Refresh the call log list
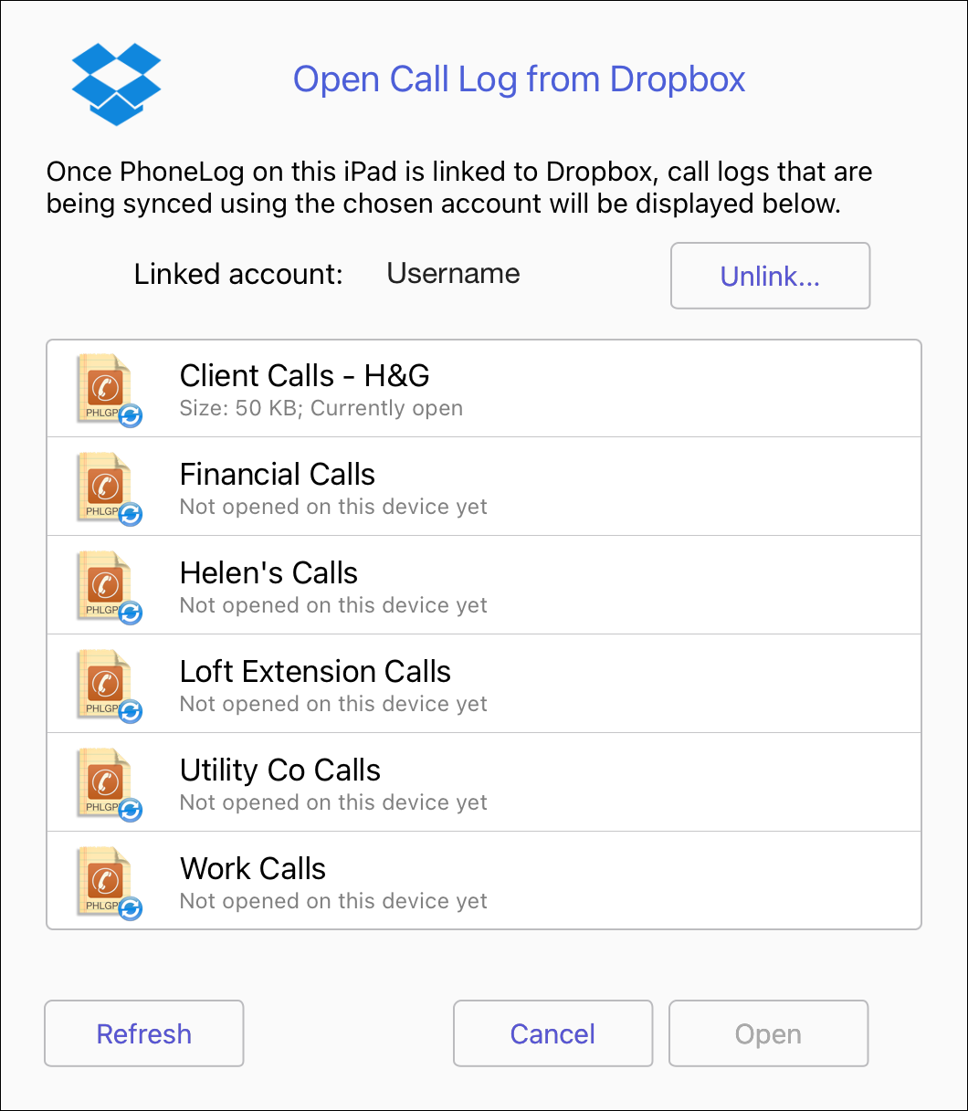The width and height of the screenshot is (968, 1111). point(144,1033)
